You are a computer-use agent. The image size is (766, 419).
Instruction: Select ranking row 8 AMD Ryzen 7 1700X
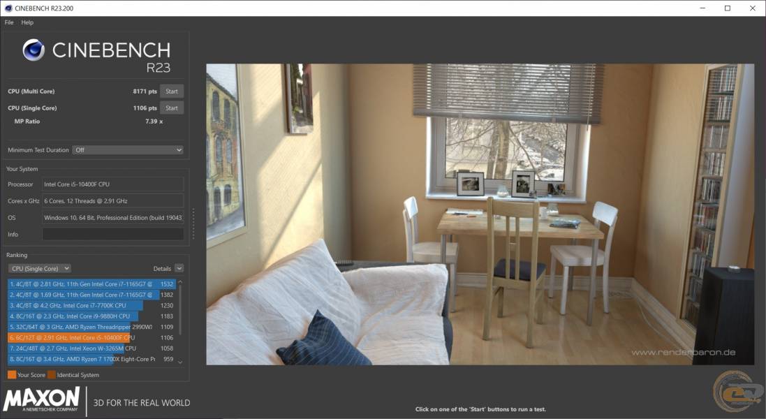coord(91,359)
